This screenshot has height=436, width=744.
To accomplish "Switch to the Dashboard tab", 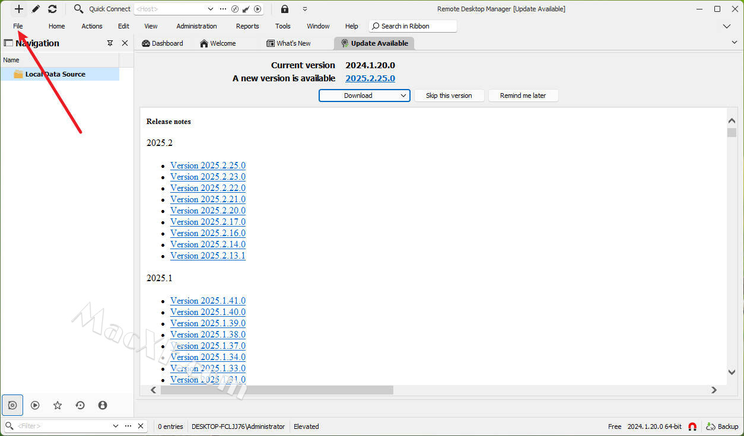I will click(163, 43).
